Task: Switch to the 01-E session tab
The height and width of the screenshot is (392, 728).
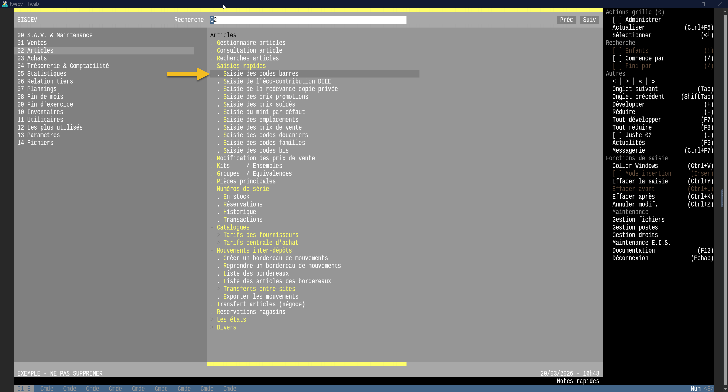Action: (x=24, y=389)
